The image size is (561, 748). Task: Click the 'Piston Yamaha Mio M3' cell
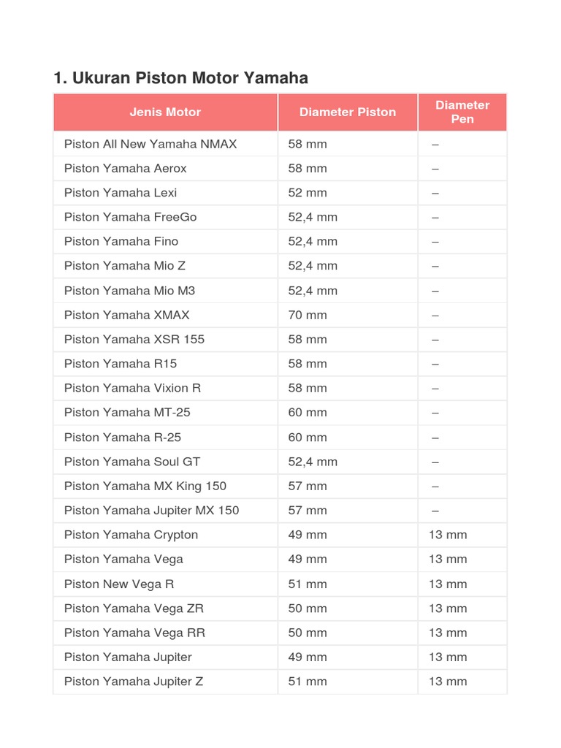tap(130, 291)
